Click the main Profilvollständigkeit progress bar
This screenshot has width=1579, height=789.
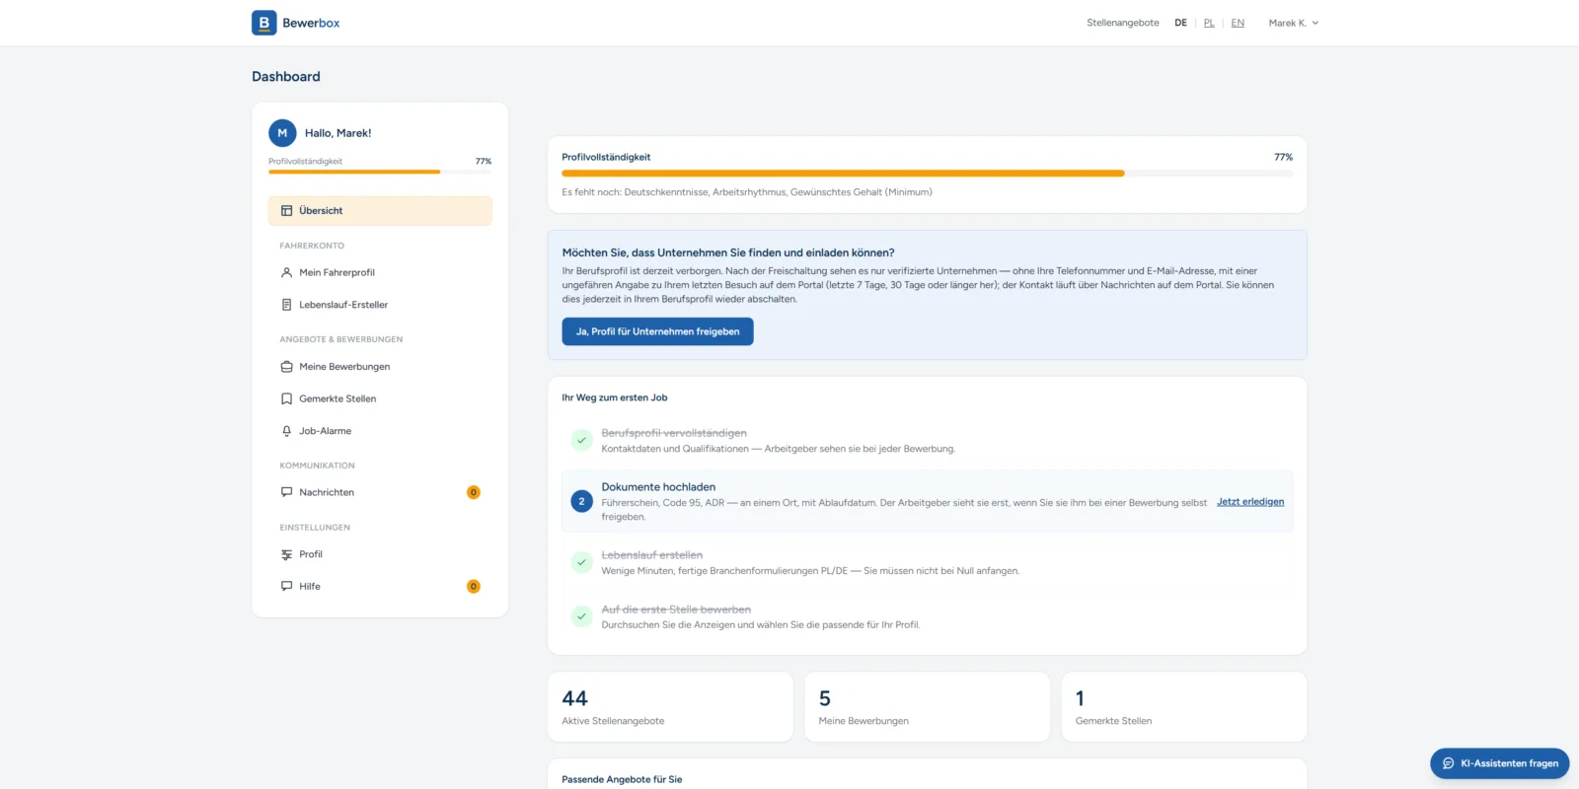tap(928, 174)
